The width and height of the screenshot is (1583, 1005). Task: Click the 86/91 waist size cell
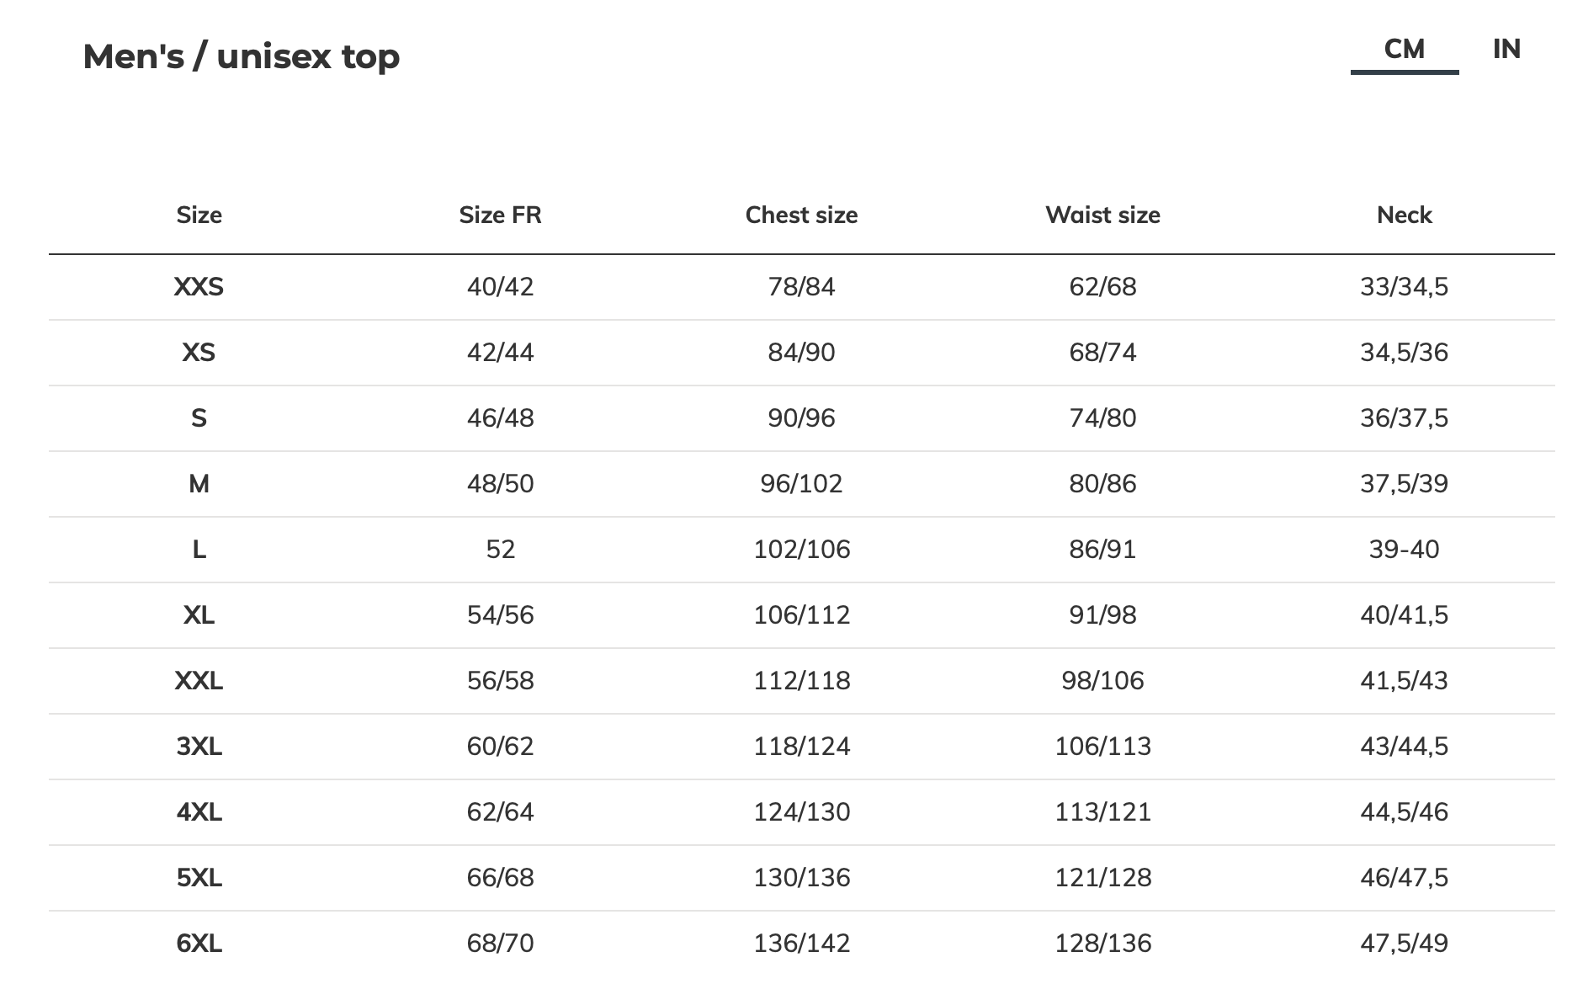(1102, 550)
